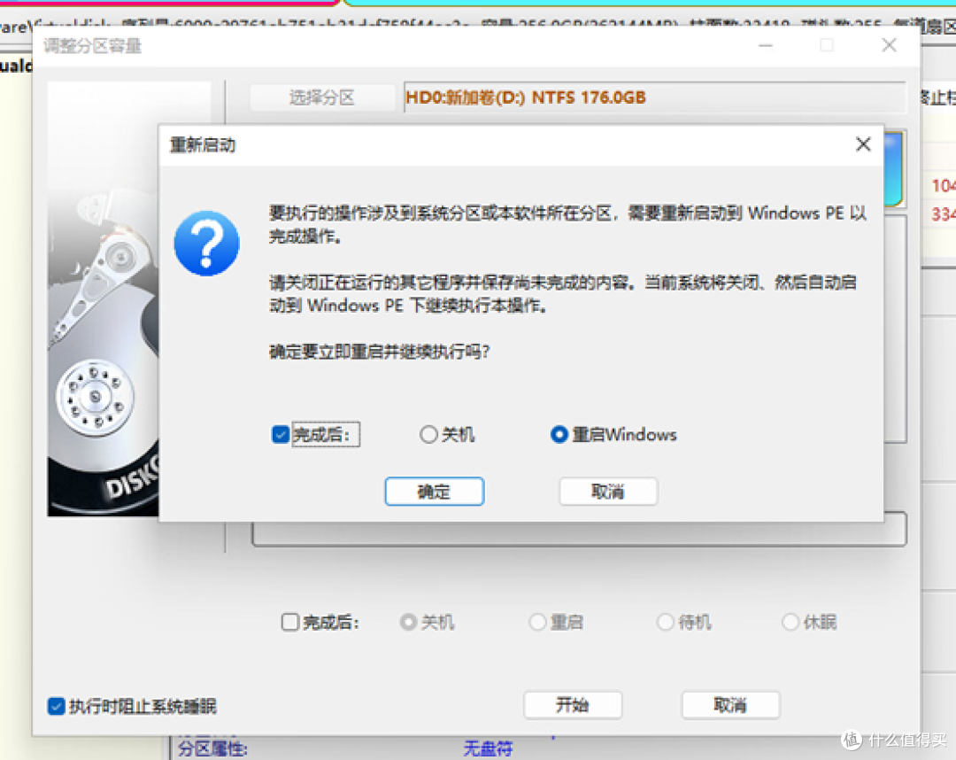Click the HD0:新加卷(D:) NTFS 176.0GB field
This screenshot has width=956, height=760.
654,97
